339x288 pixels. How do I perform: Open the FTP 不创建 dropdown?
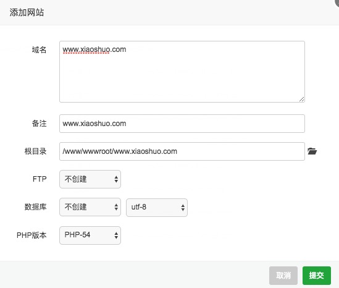[x=90, y=179]
